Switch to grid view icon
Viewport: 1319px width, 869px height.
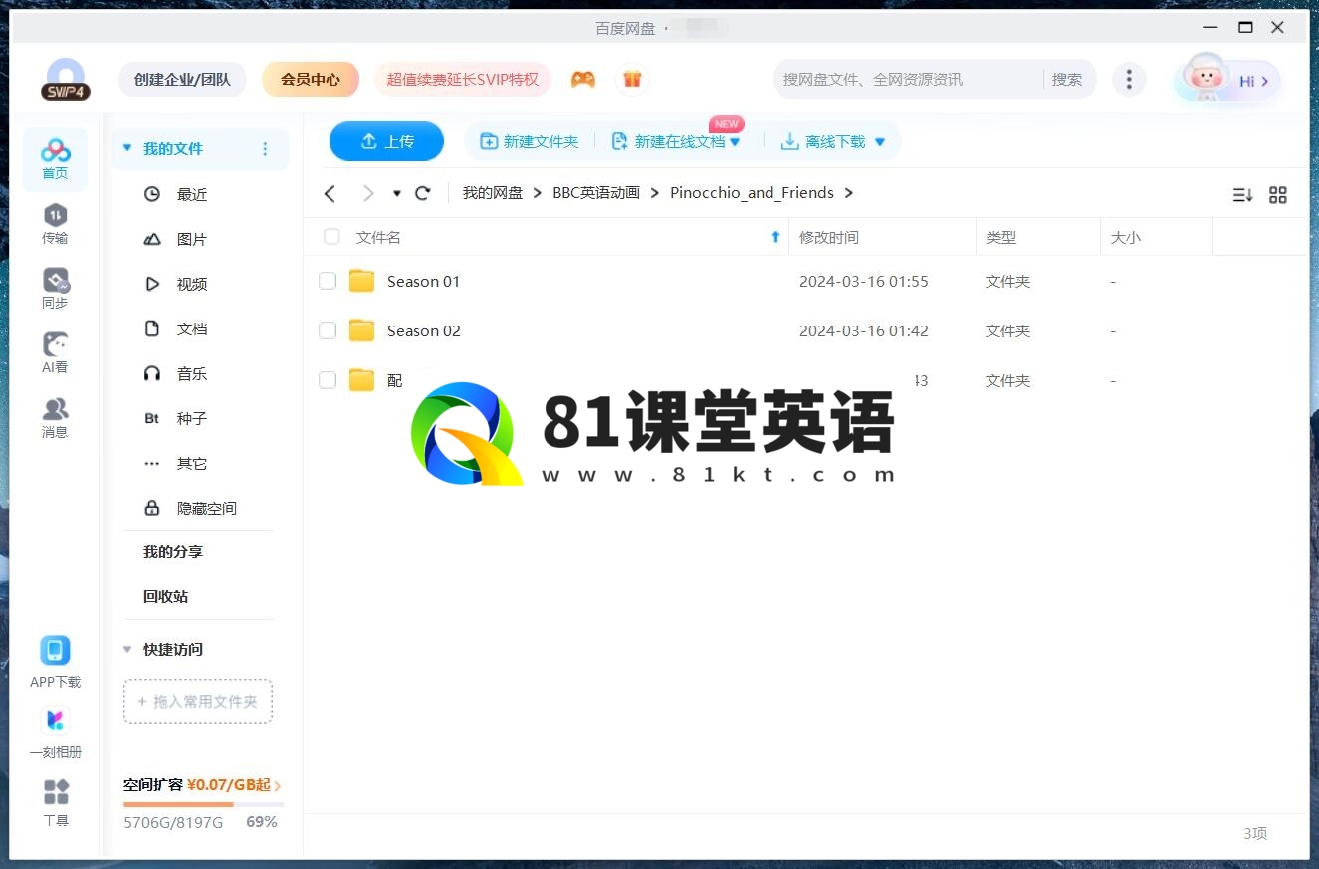click(x=1278, y=195)
